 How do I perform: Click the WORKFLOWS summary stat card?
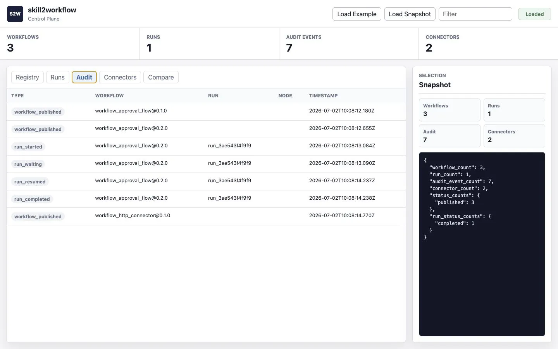[x=70, y=43]
